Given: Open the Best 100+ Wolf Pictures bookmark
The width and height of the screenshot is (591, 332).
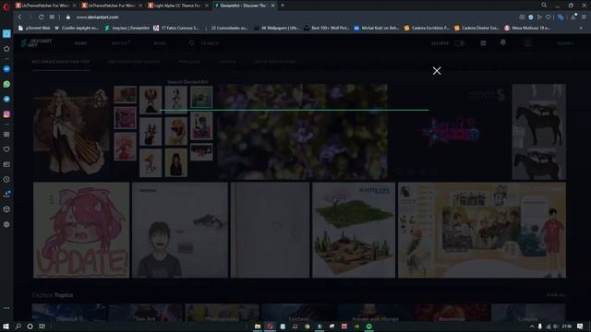Looking at the screenshot, I should [x=327, y=28].
